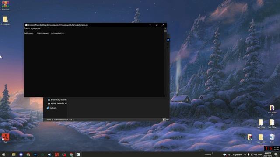Image resolution: width=280 pixels, height=157 pixels.
Task: Select the drive starting with 'мусор'
Action: (x=57, y=103)
